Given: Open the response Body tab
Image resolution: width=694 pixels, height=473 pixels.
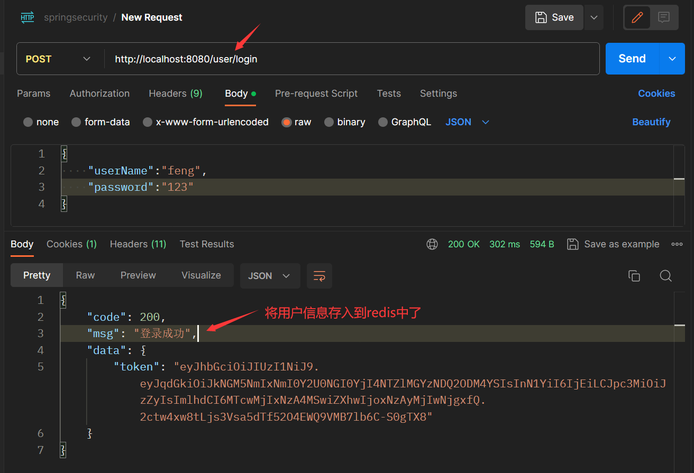Looking at the screenshot, I should pyautogui.click(x=22, y=244).
